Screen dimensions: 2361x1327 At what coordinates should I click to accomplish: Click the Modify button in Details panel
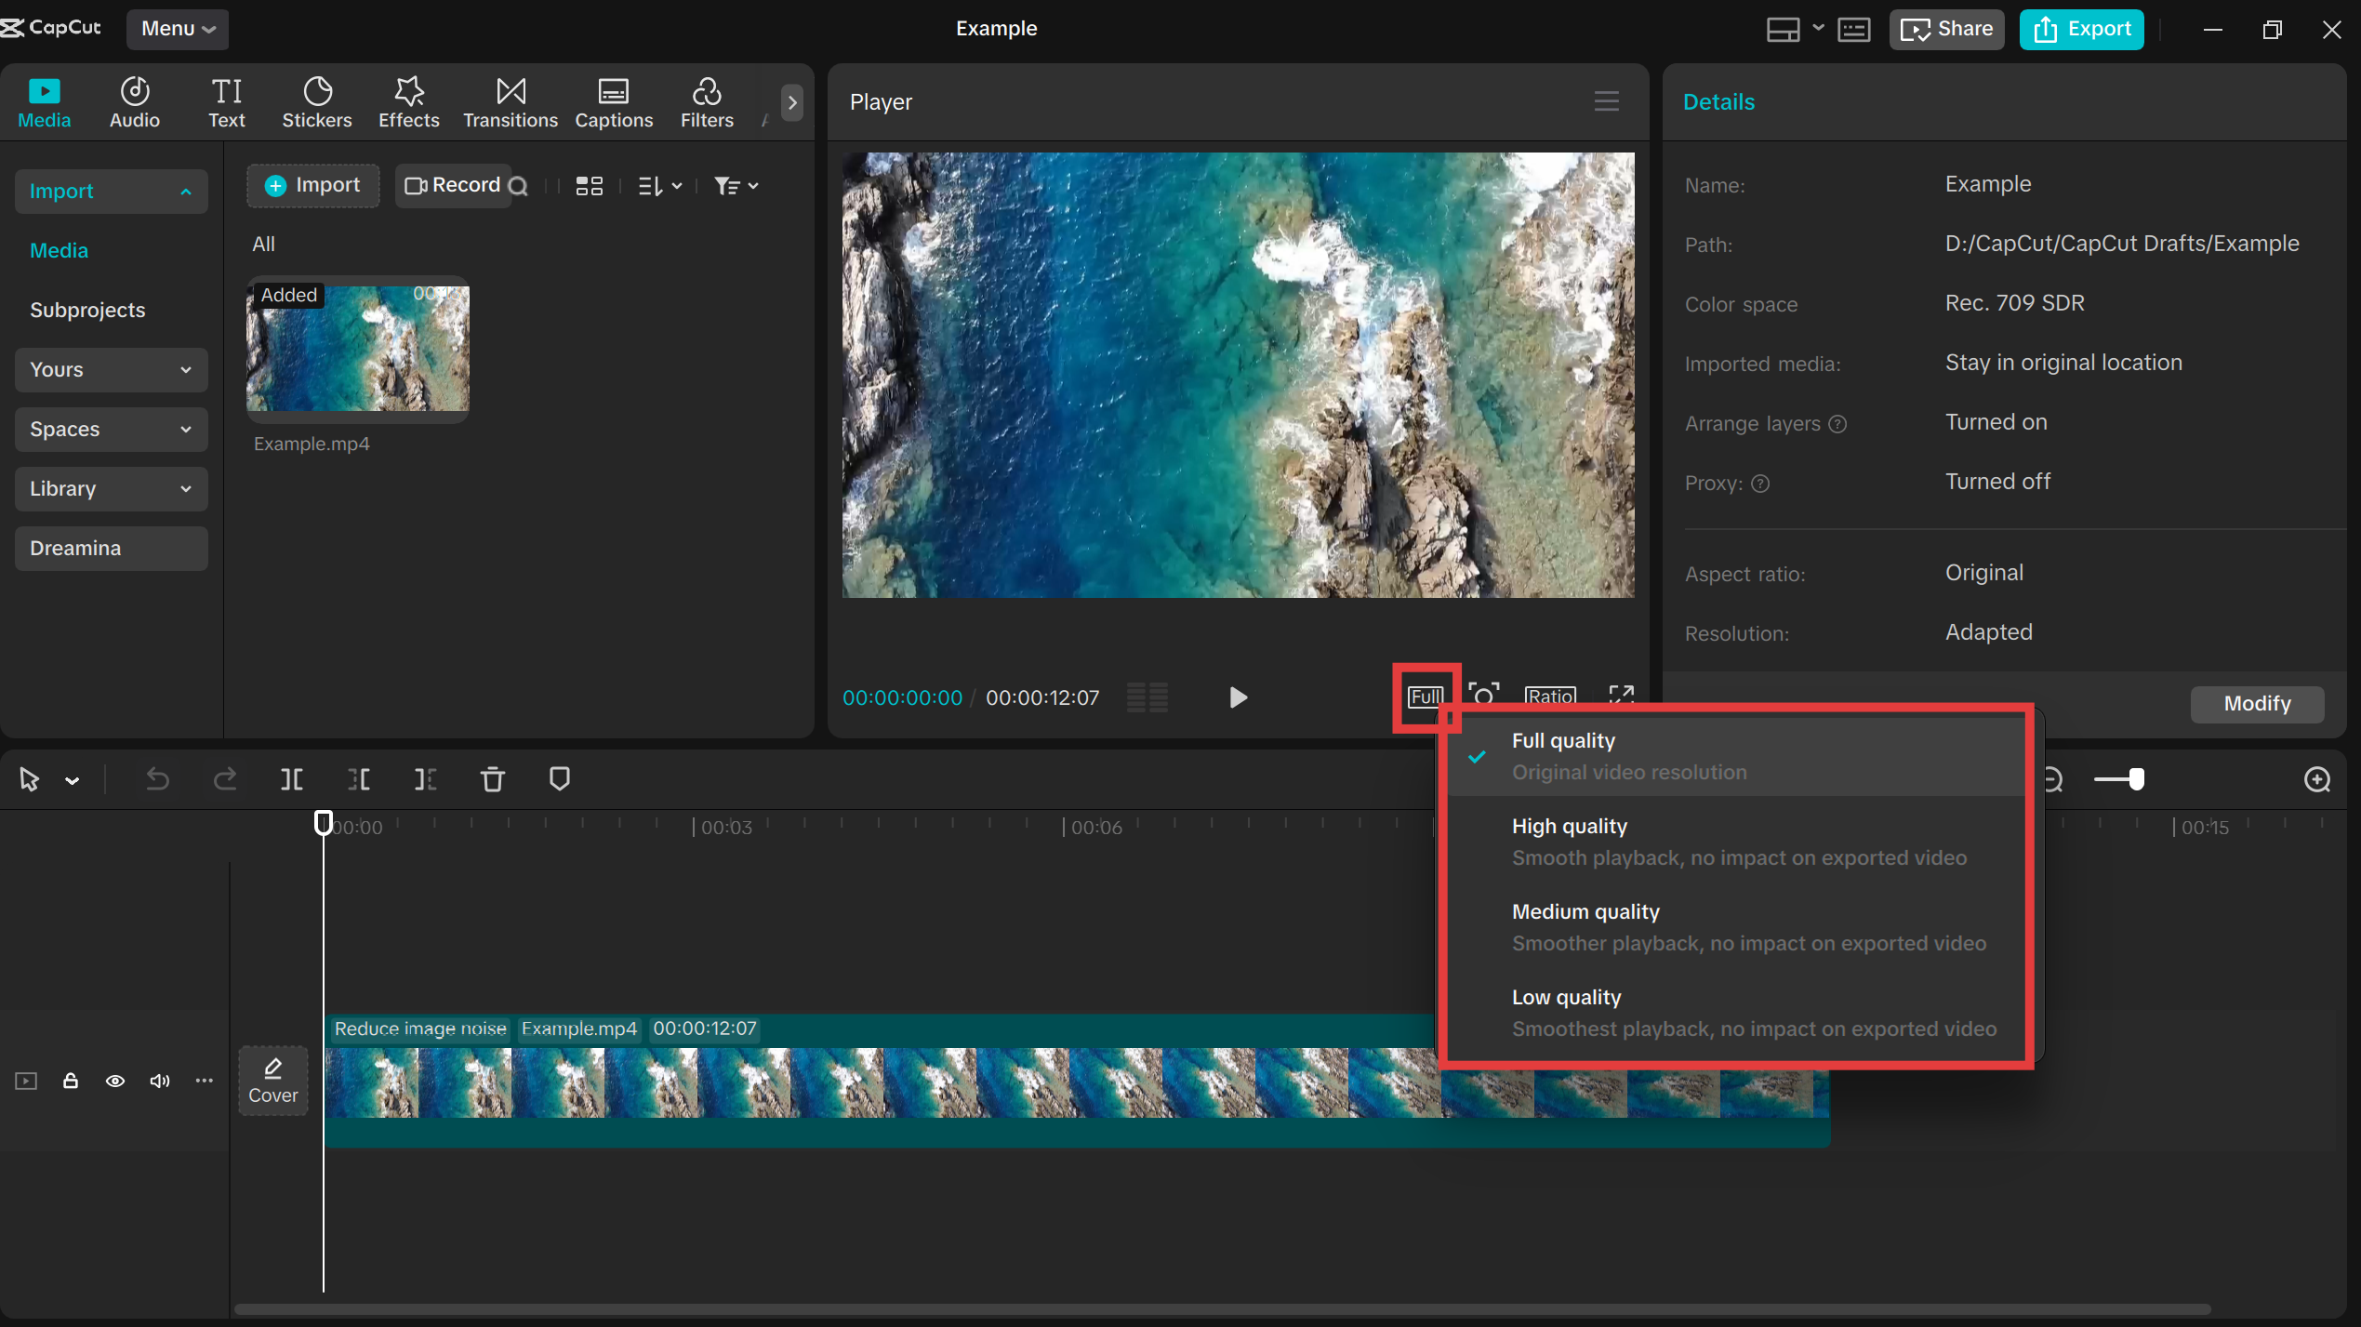point(2256,704)
